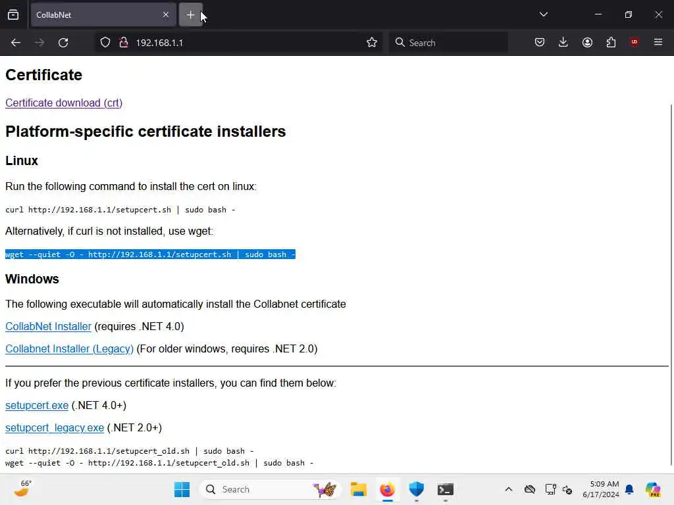Bookmark this page with the star
Viewport: 674px width, 505px height.
click(x=372, y=43)
